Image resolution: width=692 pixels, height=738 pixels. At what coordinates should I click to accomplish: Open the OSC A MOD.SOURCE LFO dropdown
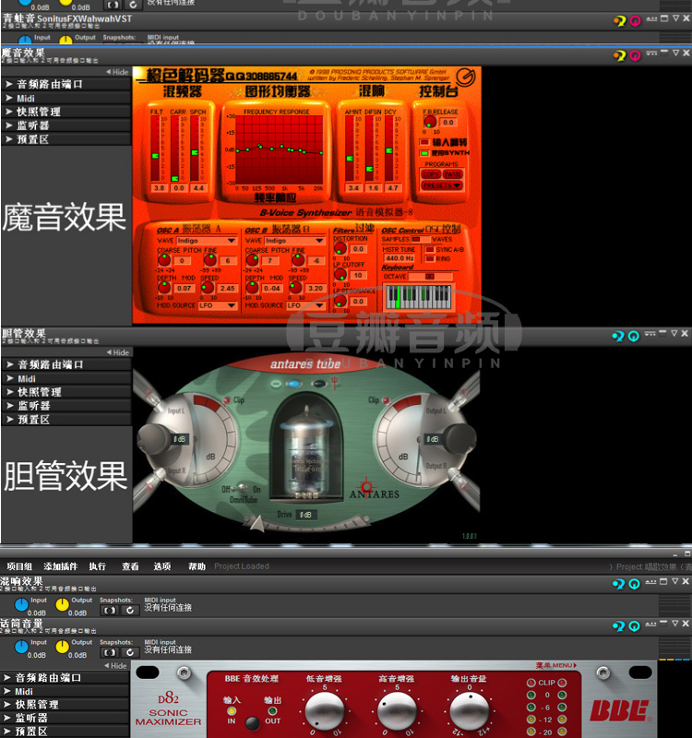217,305
